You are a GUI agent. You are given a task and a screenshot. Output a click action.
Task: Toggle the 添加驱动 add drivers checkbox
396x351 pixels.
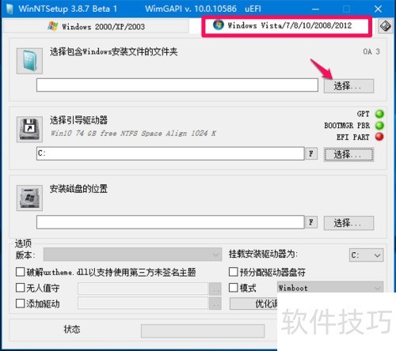point(20,304)
